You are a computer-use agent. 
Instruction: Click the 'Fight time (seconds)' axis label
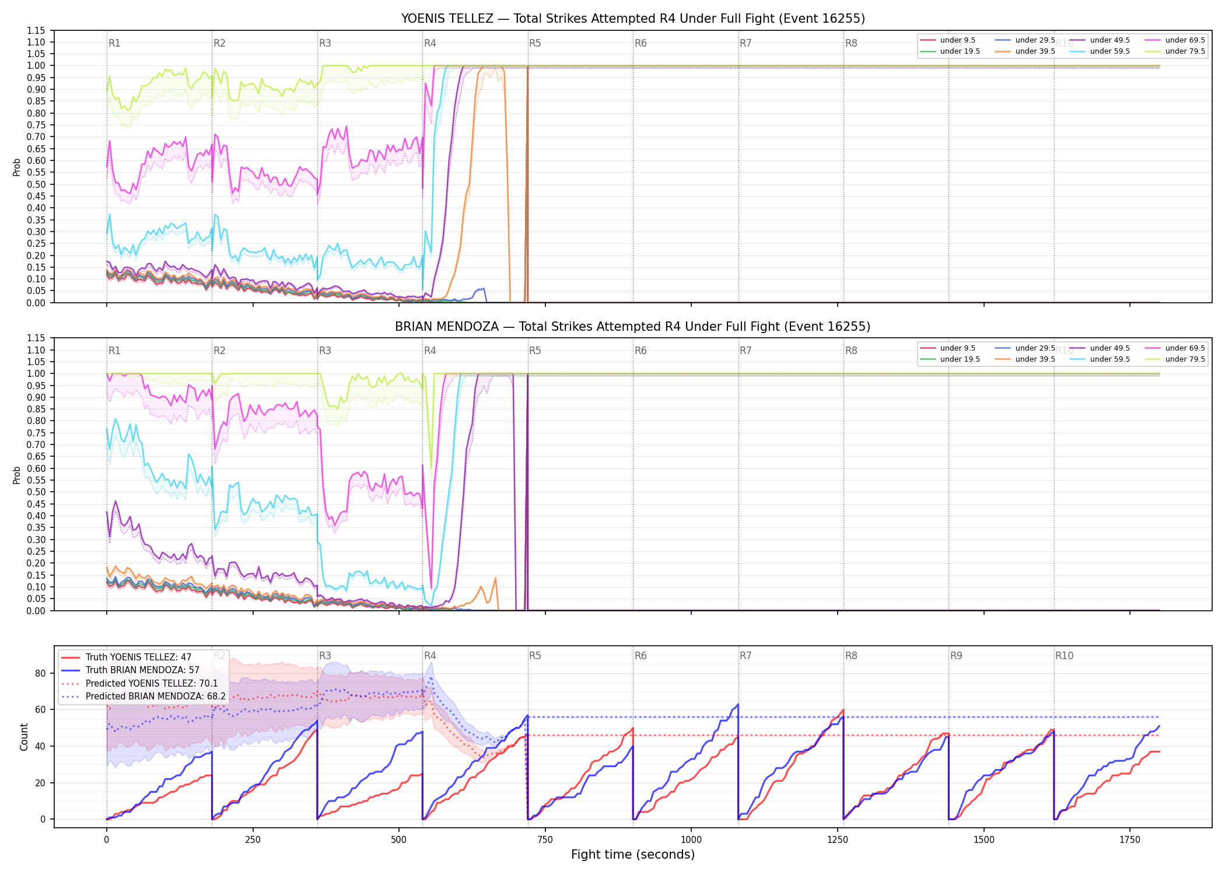point(633,855)
